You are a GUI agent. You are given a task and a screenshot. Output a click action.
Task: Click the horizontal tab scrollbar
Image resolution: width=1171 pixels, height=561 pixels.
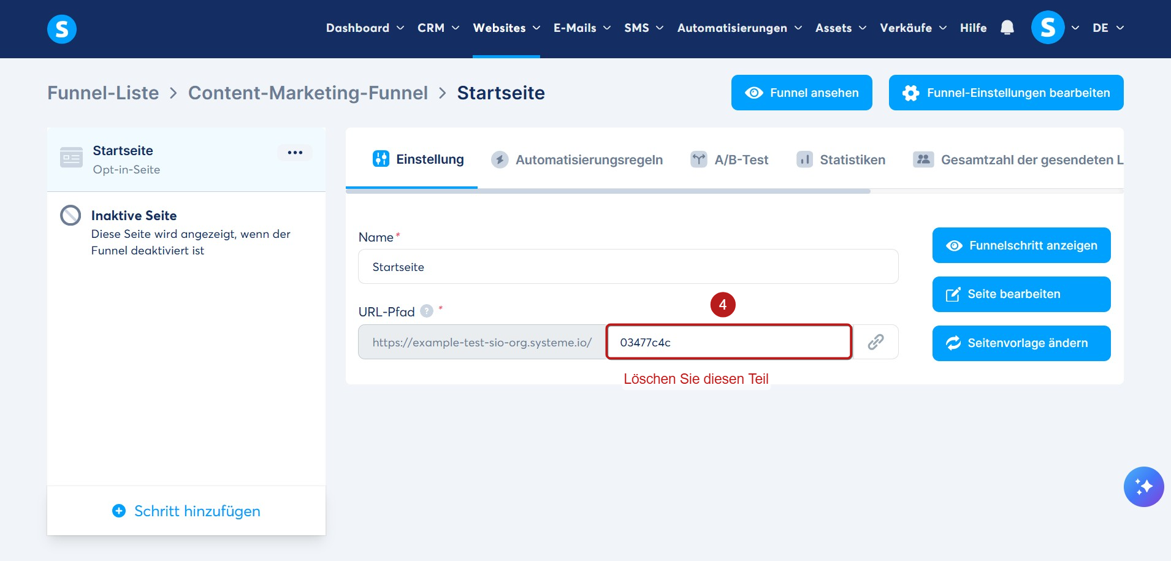tap(608, 191)
